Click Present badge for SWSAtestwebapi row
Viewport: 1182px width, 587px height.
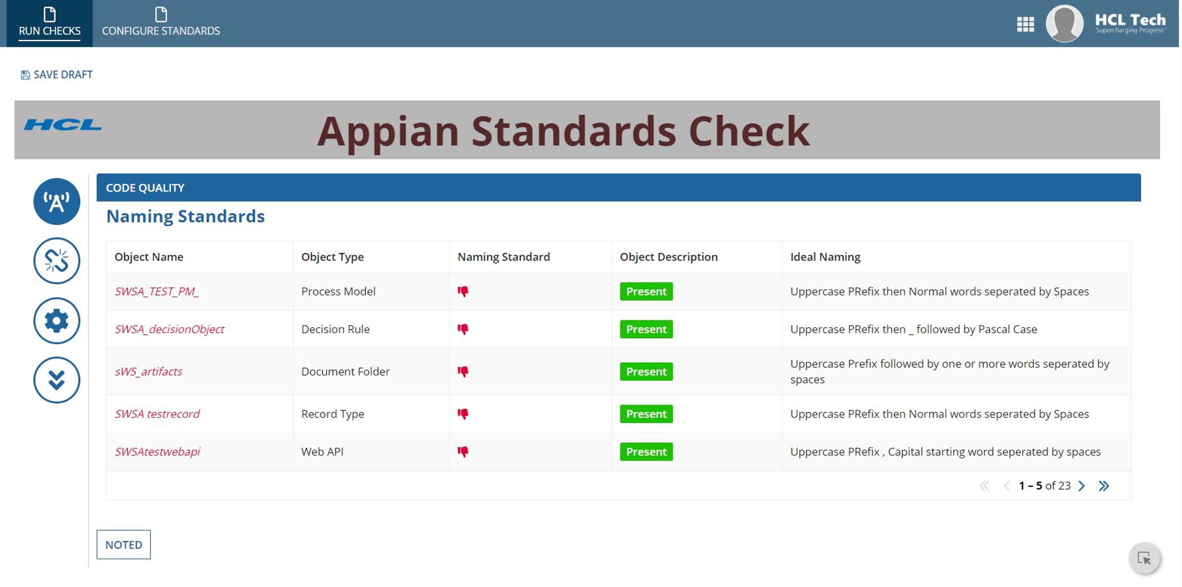[646, 452]
